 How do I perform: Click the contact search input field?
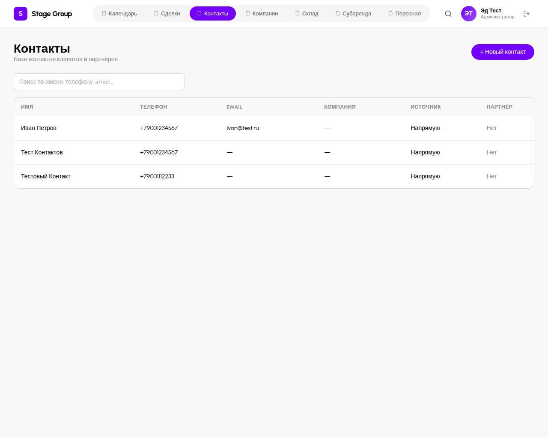click(99, 82)
